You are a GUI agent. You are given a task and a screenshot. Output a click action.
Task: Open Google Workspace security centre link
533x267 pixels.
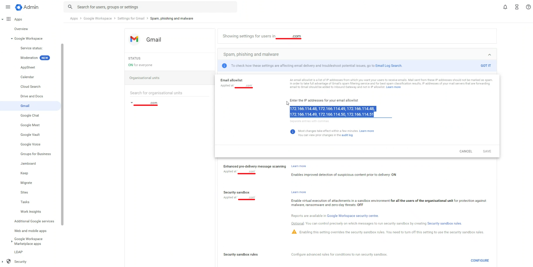352,216
